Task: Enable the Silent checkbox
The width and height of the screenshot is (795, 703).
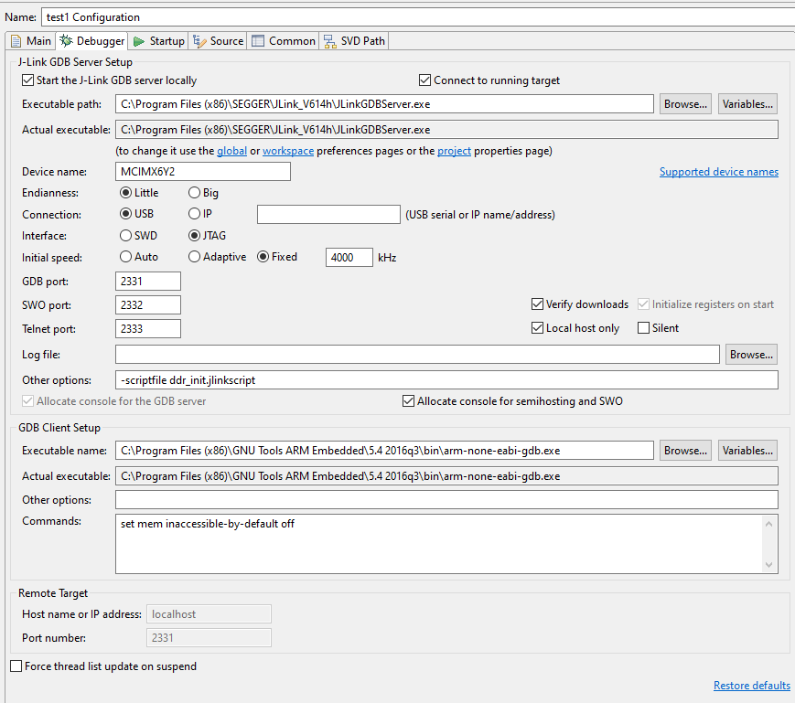Action: [x=643, y=328]
